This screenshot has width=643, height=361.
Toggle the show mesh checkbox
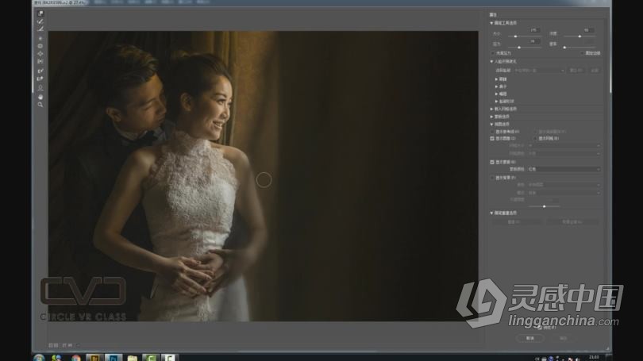click(x=535, y=139)
